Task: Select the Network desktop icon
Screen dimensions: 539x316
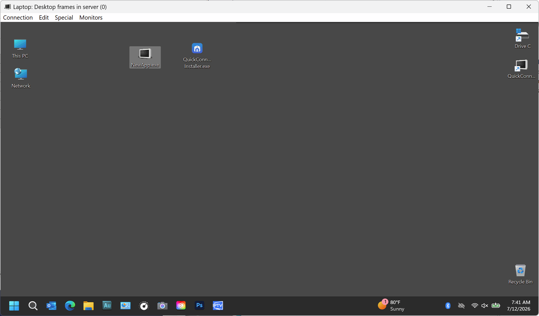Action: pos(21,78)
